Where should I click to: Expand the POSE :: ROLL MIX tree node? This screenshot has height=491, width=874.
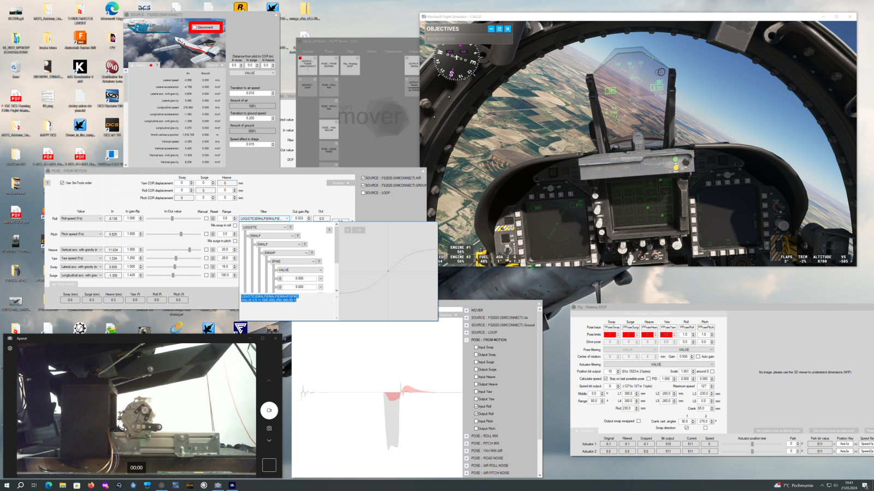[x=466, y=436]
